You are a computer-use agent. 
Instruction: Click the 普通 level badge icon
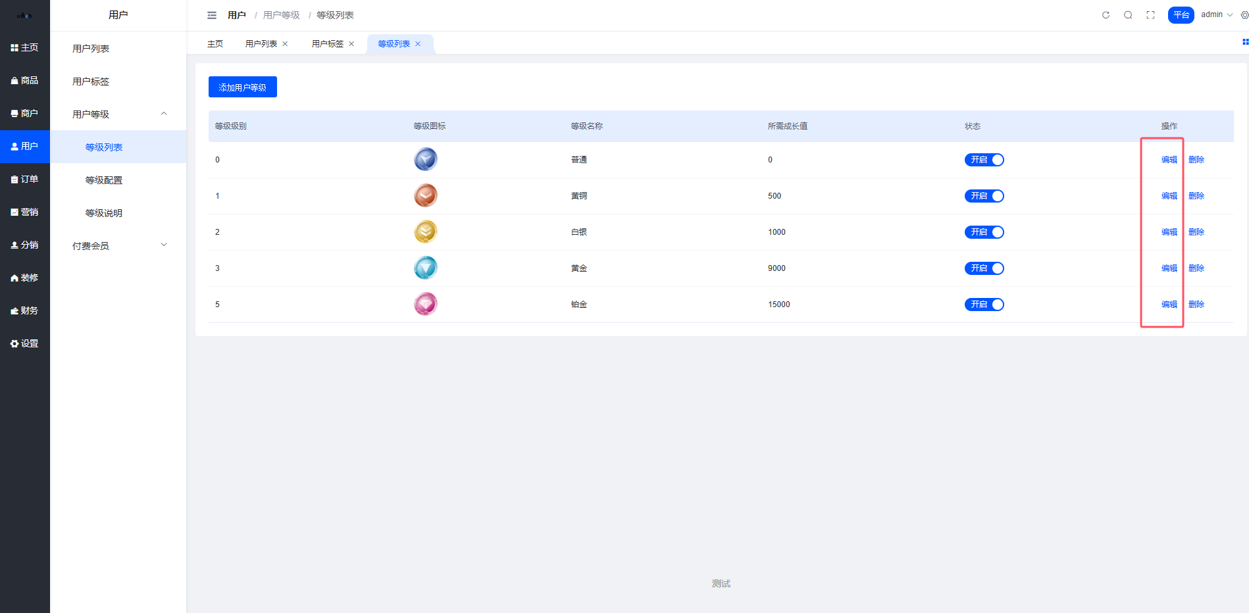click(425, 160)
